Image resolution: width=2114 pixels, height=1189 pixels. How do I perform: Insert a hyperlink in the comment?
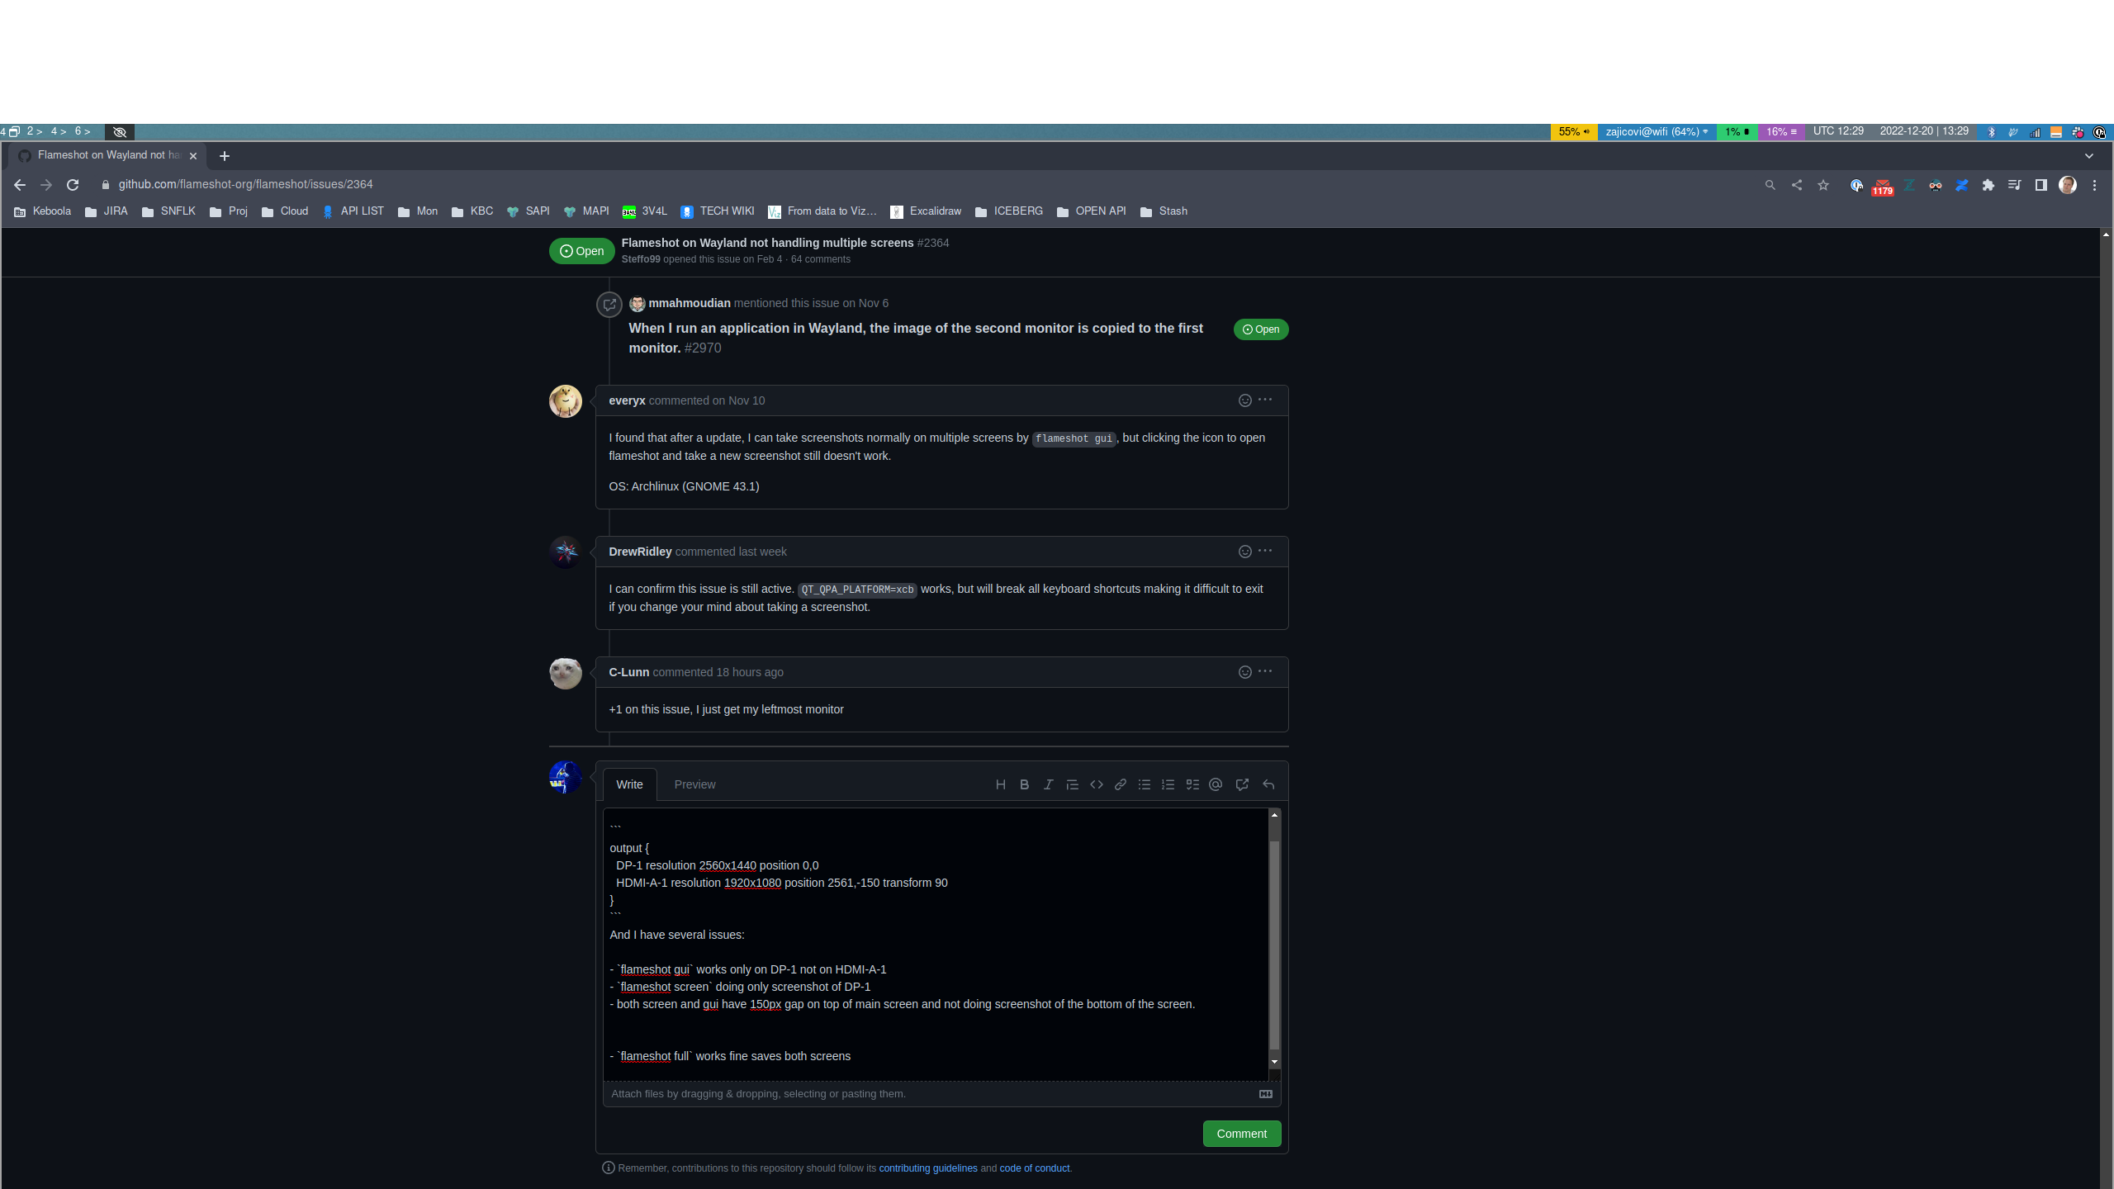click(1120, 784)
